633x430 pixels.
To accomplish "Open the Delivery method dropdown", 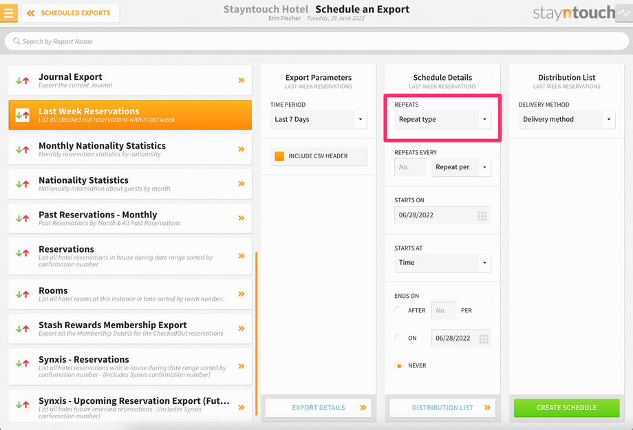I will (x=567, y=120).
